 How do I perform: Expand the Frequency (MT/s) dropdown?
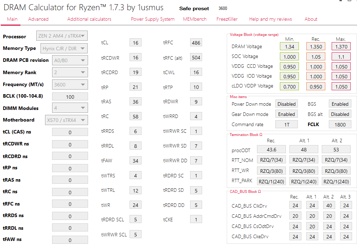pos(70,85)
